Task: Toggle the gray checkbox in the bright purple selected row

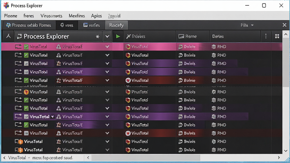Action: [x=26, y=117]
